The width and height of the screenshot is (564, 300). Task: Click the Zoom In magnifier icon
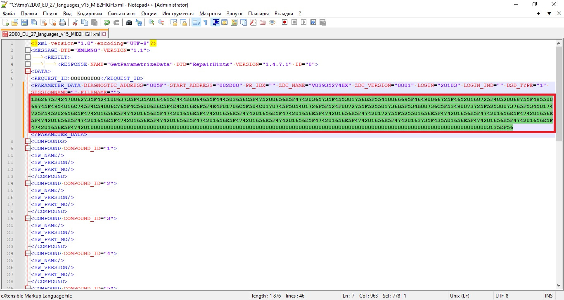pos(152,22)
